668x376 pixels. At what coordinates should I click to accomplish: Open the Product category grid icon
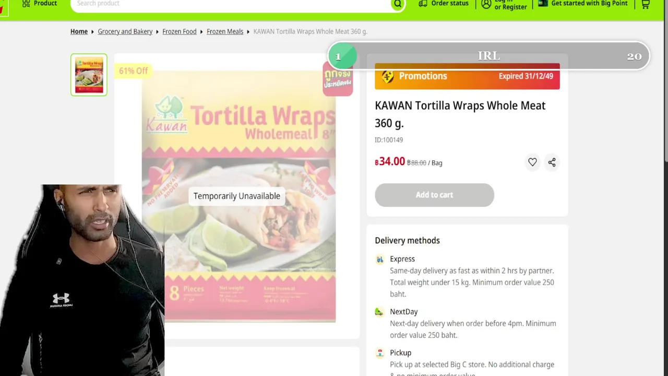[26, 4]
